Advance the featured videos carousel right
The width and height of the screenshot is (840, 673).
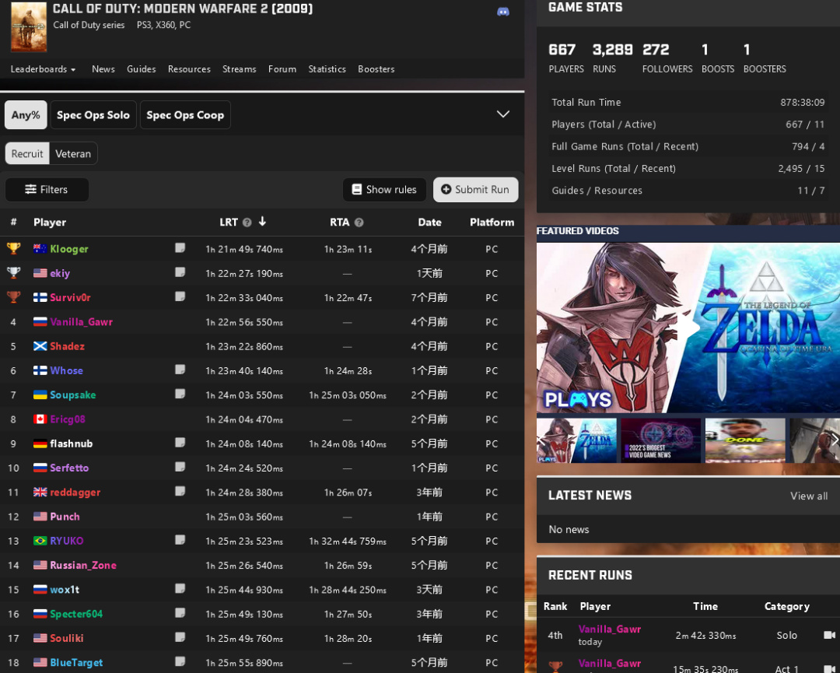click(833, 440)
